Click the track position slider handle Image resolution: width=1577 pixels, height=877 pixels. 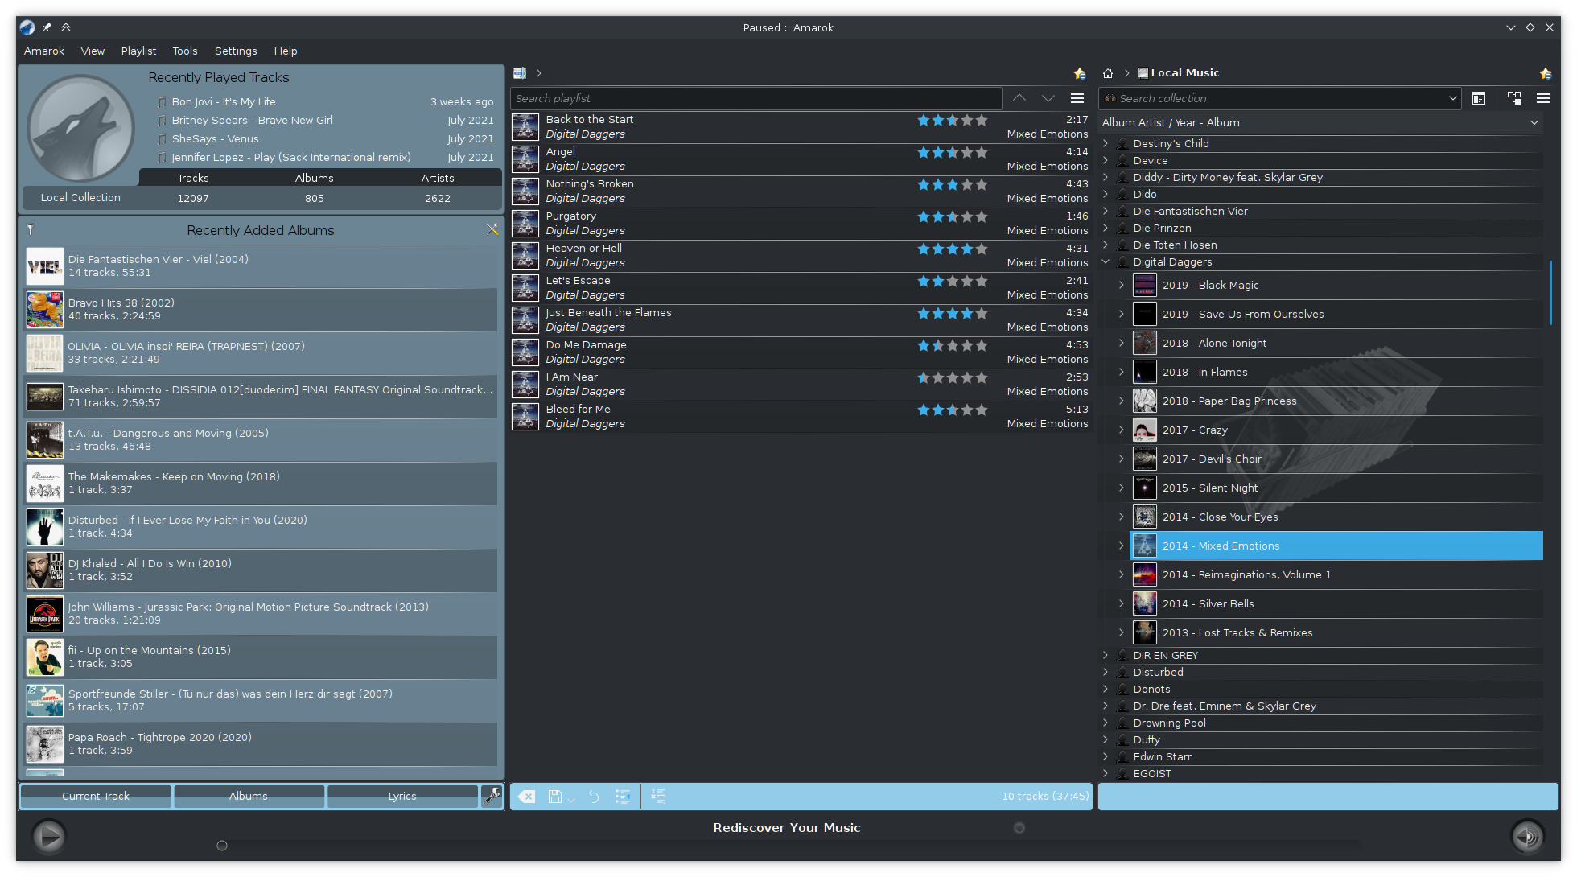coord(222,846)
